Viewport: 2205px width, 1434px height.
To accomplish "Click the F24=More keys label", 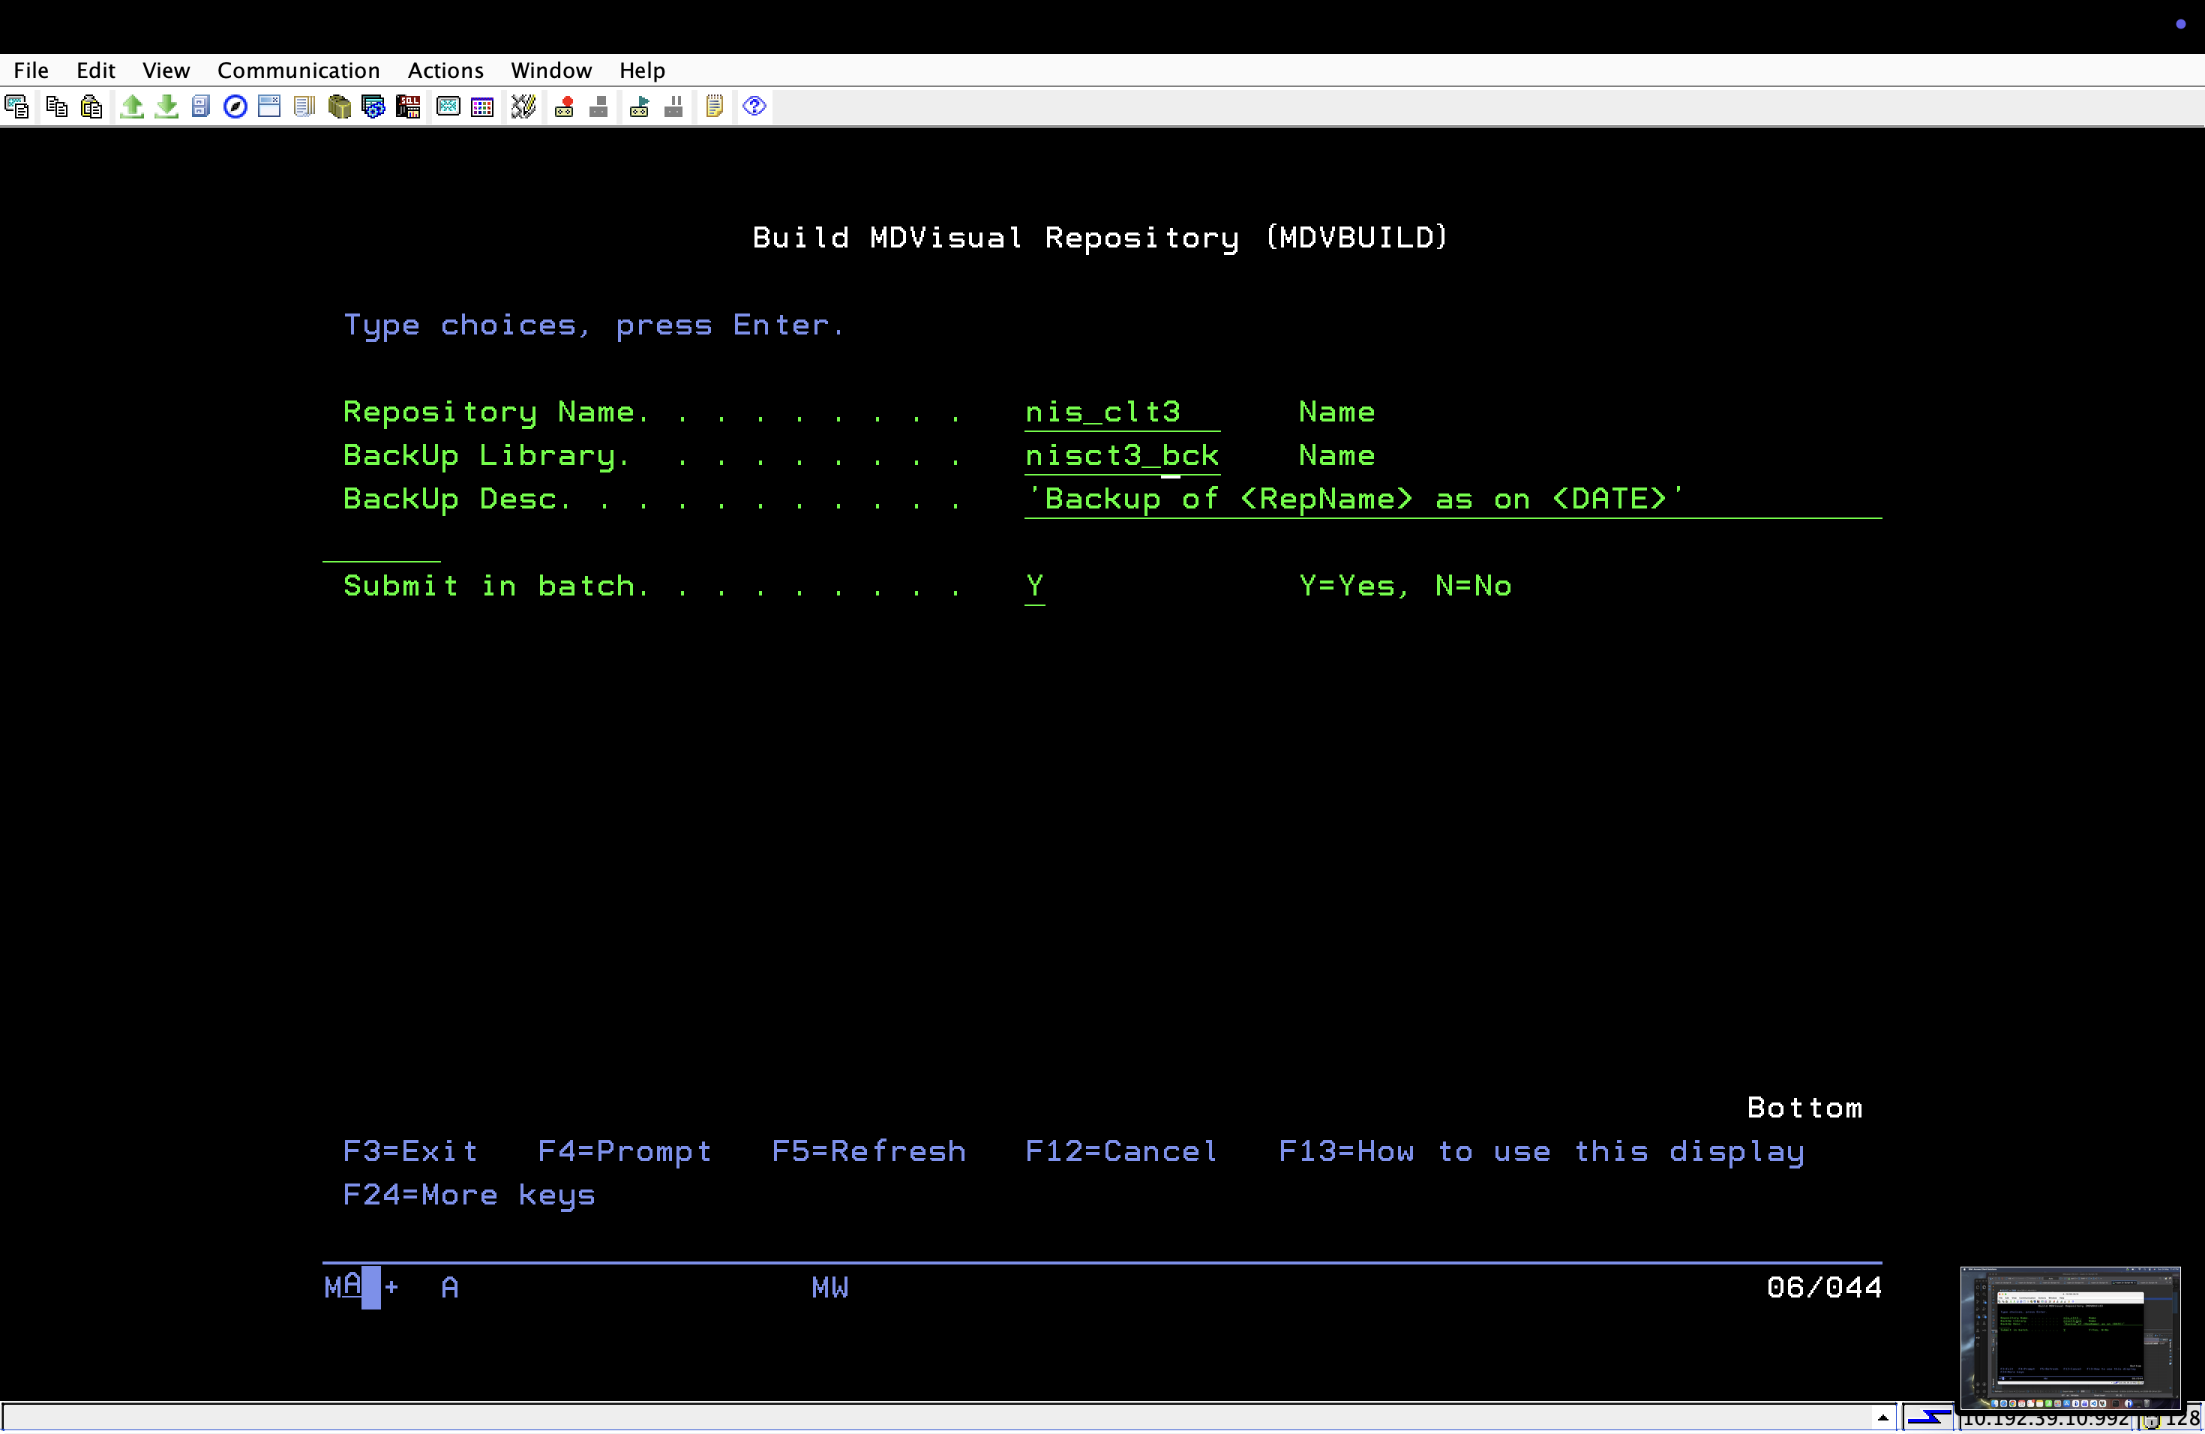I will coord(469,1196).
